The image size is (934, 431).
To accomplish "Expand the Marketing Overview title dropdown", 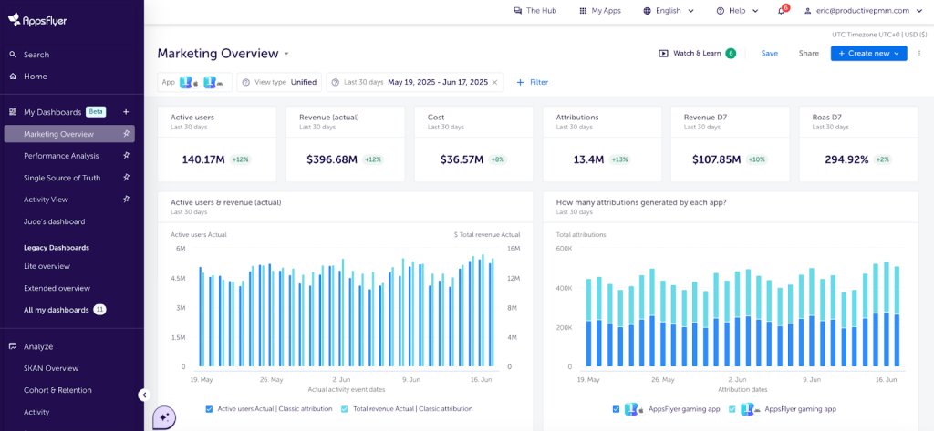I will click(x=286, y=54).
